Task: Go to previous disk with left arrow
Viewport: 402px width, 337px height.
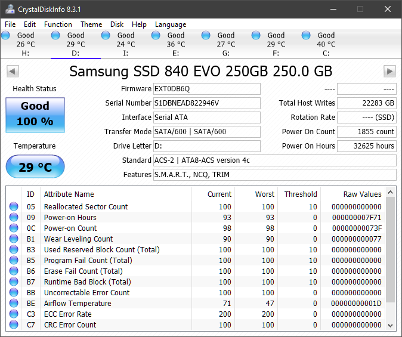Action: pos(13,71)
